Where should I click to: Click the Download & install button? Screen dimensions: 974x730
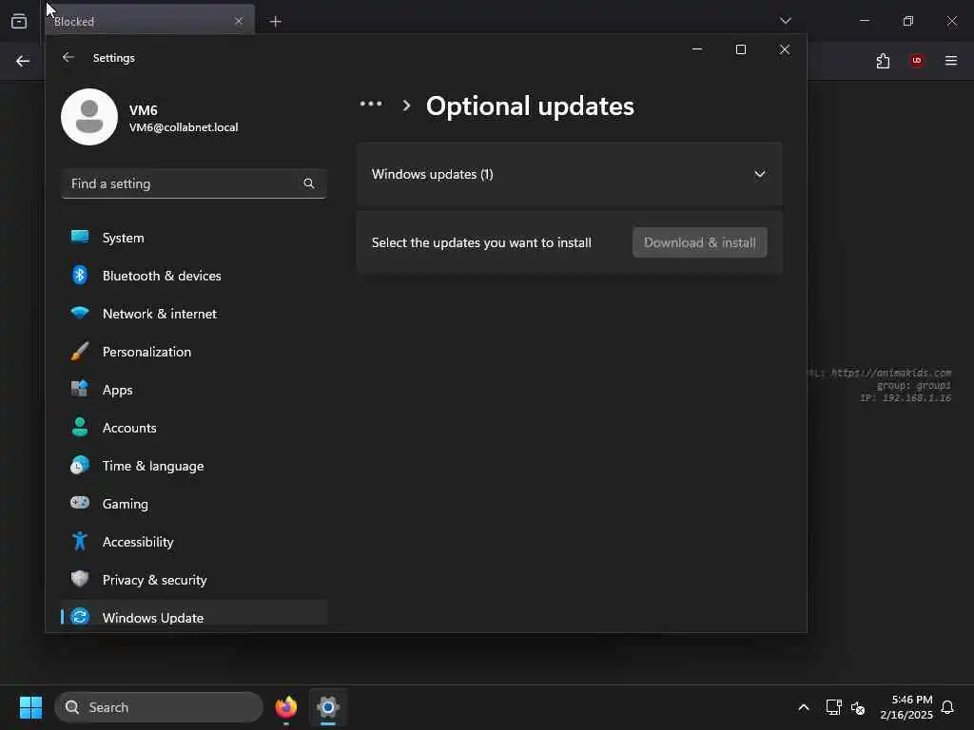[x=699, y=242]
